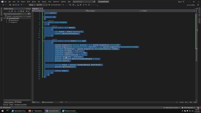201x113 pixels.
Task: Click Start Without Debugging outline arrow
Action: pyautogui.click(x=63, y=5)
